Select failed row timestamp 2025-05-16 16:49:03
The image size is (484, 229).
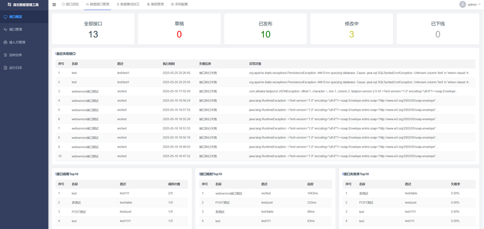coord(177,147)
